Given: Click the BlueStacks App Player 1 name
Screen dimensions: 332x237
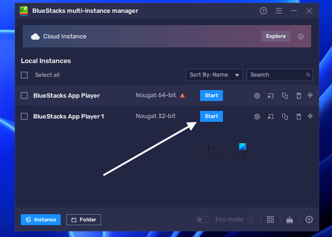Looking at the screenshot, I should [x=69, y=117].
